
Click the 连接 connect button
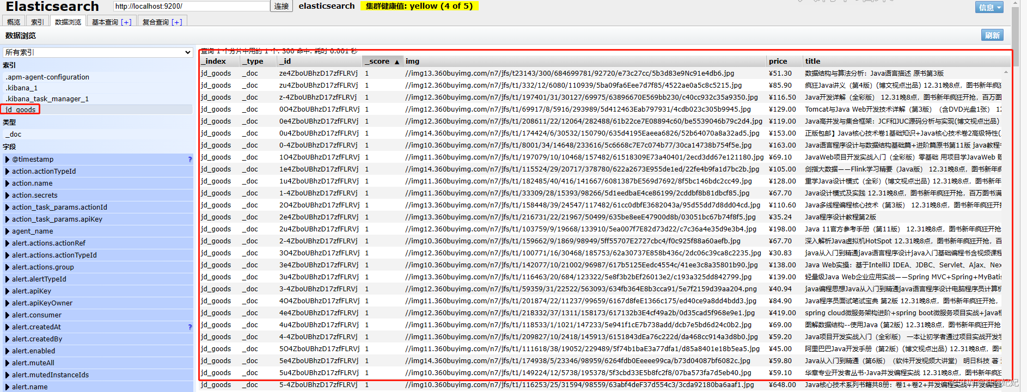tap(282, 6)
